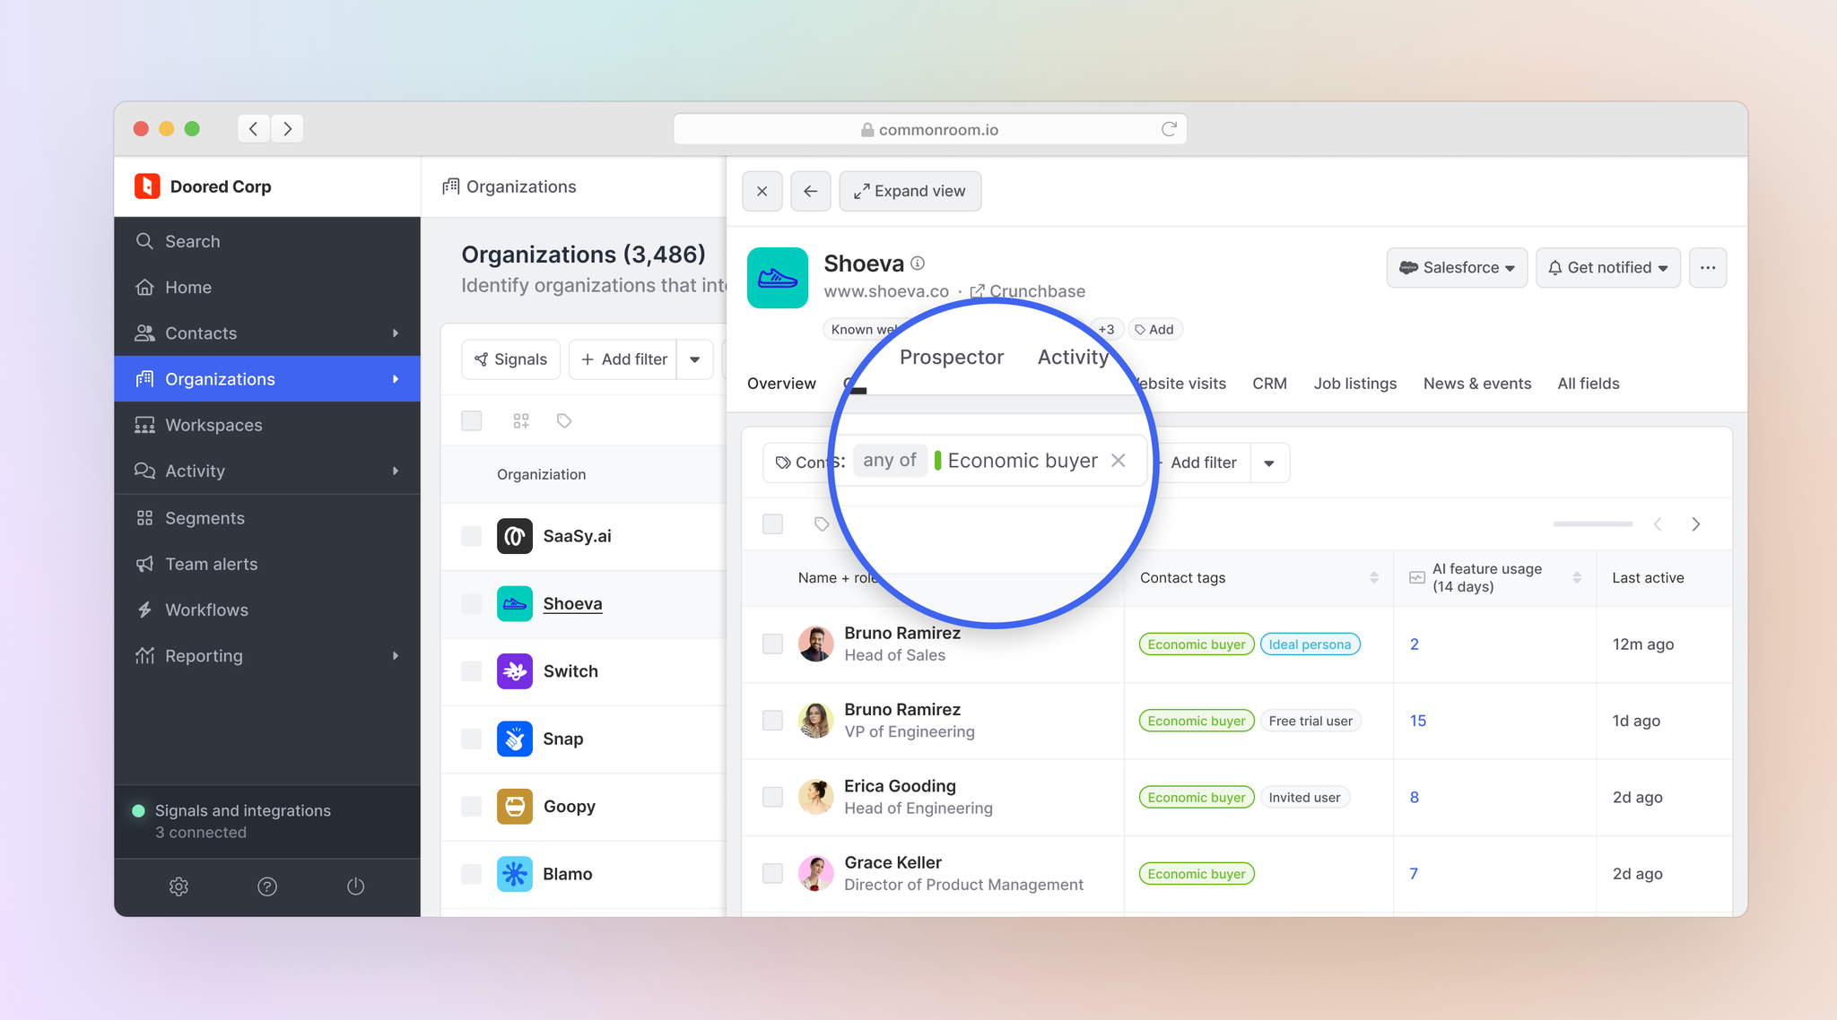Click the horizontal scroll bar in contacts table
Image resolution: width=1837 pixels, height=1020 pixels.
[x=1592, y=523]
